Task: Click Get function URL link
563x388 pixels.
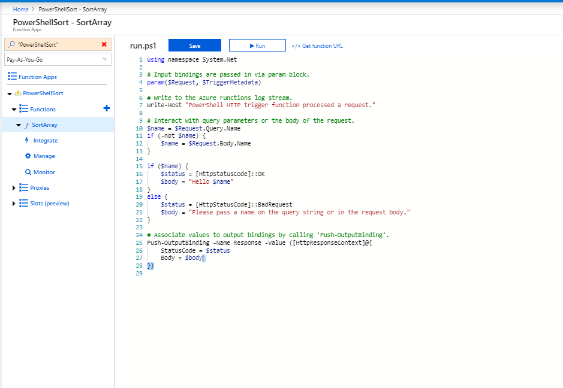Action: click(x=317, y=46)
